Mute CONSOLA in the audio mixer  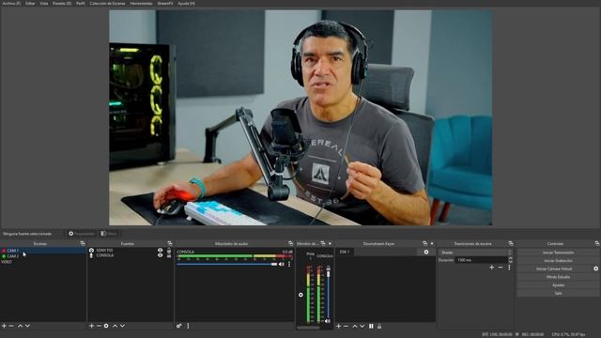[282, 264]
